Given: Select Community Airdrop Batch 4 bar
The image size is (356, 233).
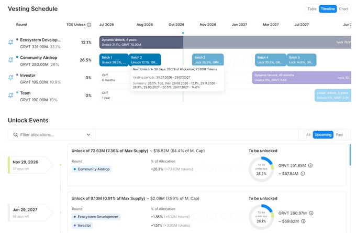Looking at the screenshot, I should pos(271,60).
